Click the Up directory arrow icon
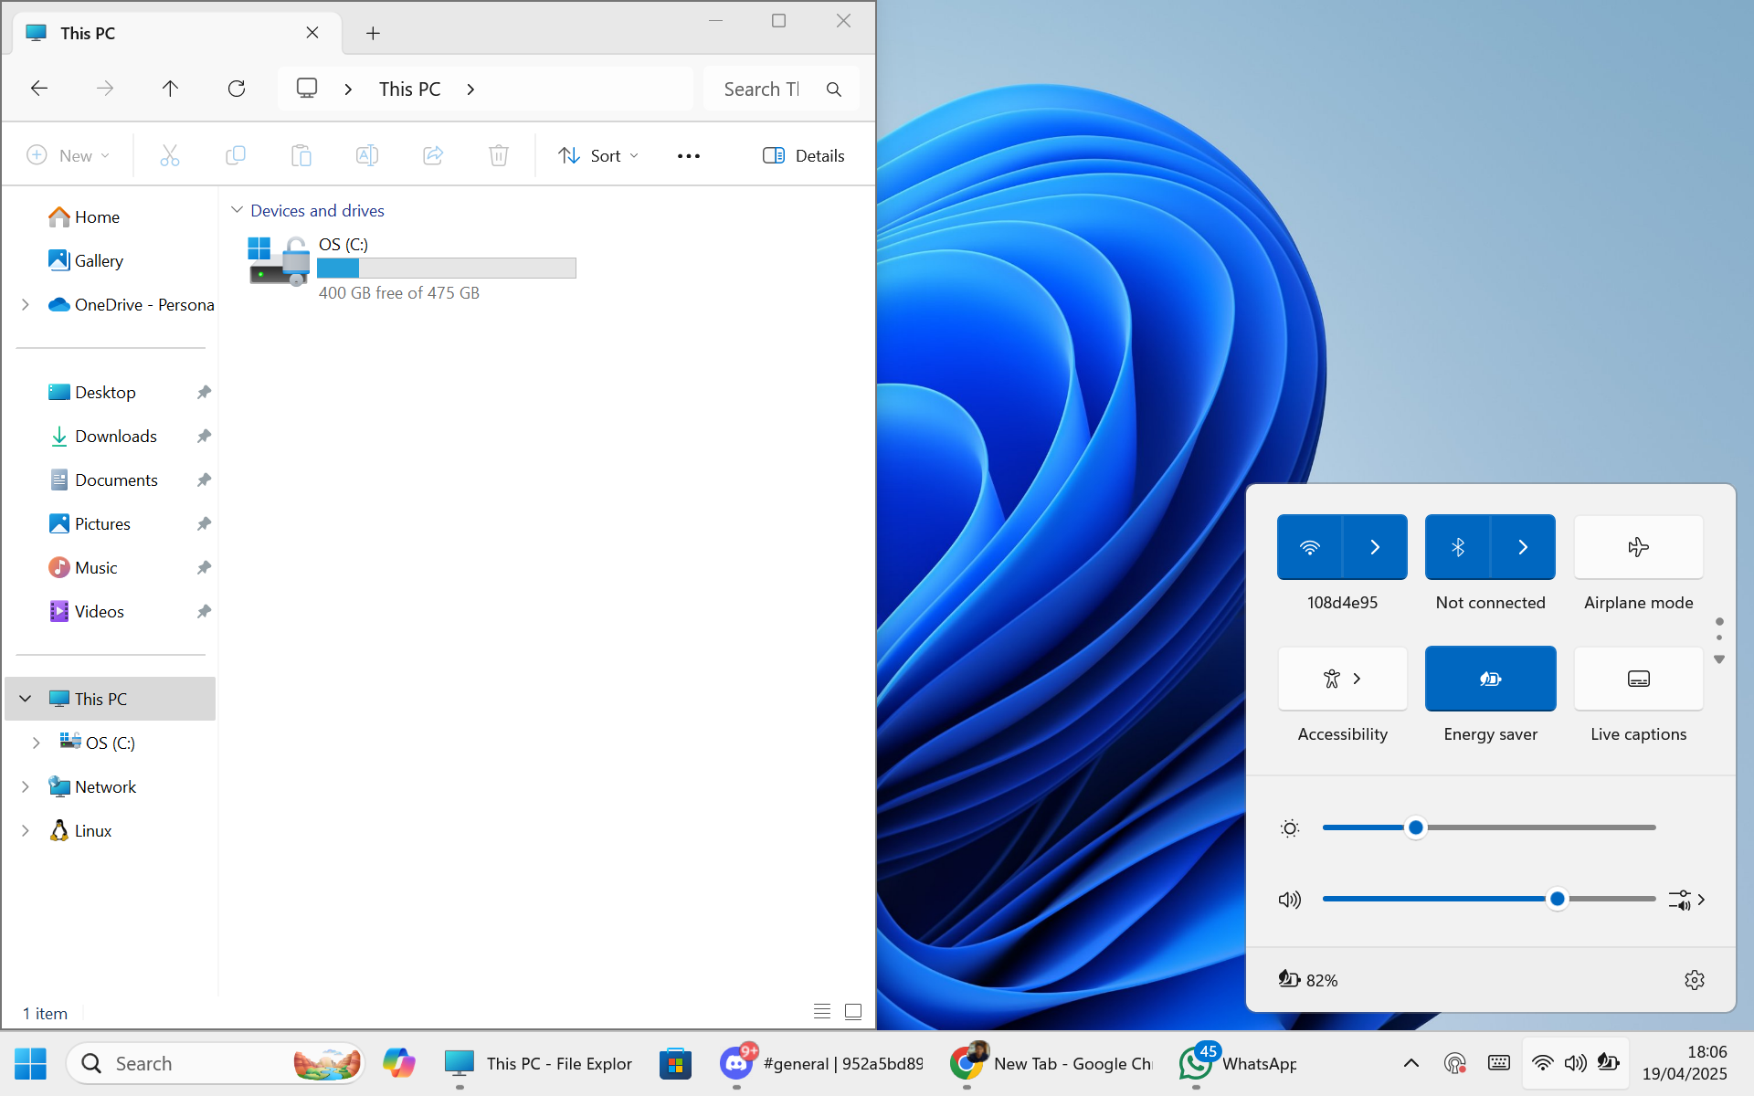 pyautogui.click(x=170, y=89)
